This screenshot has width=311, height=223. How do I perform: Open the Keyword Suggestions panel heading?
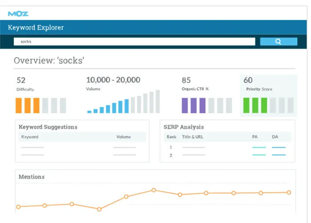(48, 127)
